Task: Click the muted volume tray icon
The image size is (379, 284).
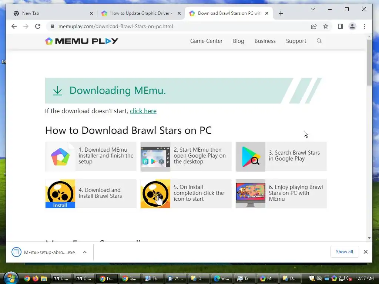Action: [x=349, y=278]
